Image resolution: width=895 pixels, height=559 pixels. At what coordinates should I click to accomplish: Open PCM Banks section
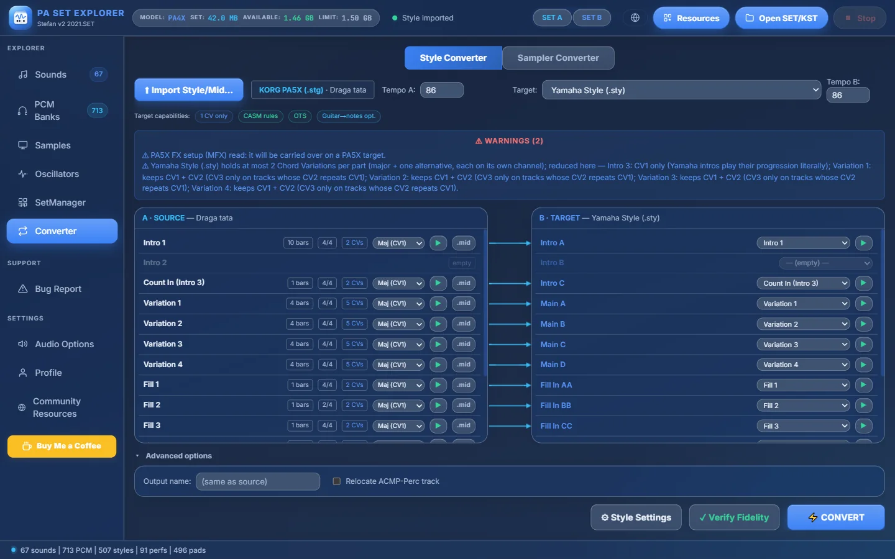[x=62, y=111]
